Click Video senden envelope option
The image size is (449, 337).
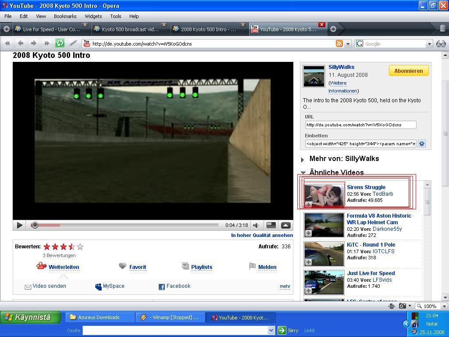45,286
